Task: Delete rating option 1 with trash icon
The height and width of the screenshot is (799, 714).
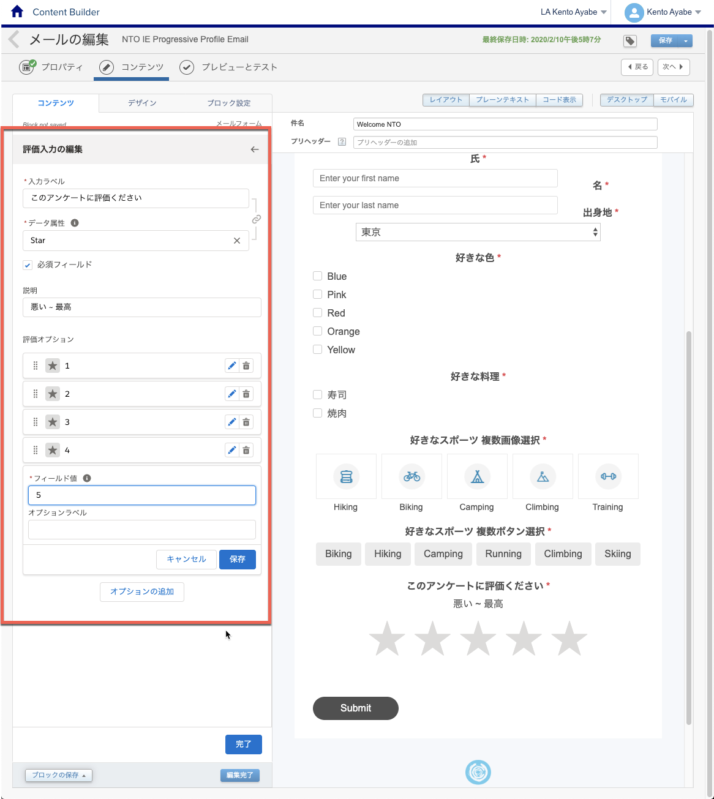Action: pos(246,366)
